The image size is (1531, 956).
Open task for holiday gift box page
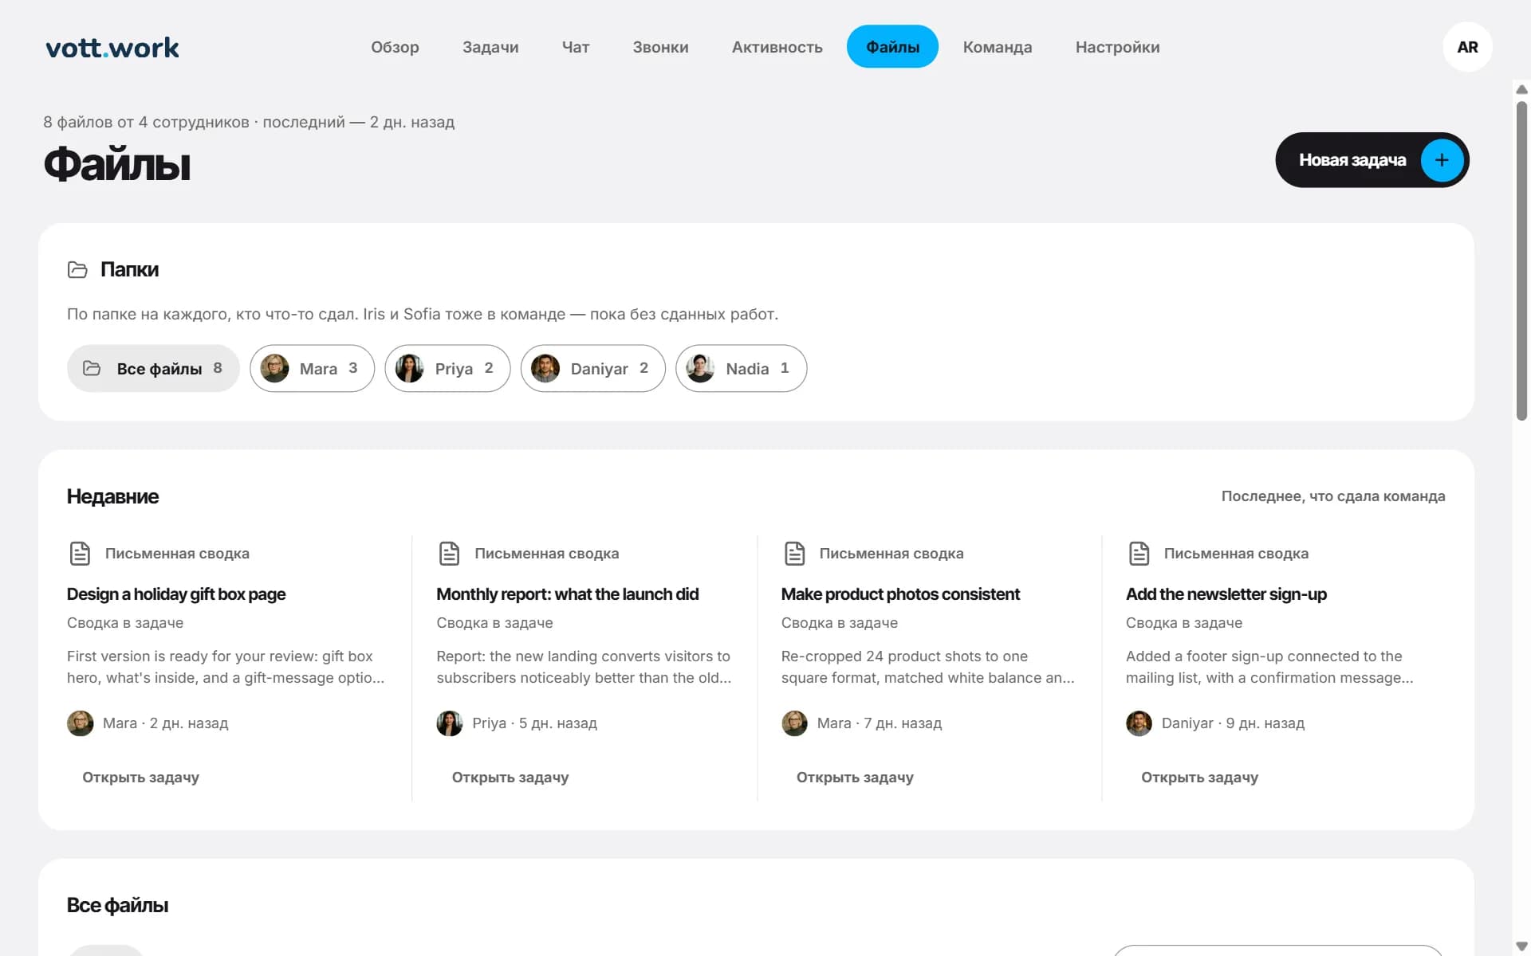141,778
